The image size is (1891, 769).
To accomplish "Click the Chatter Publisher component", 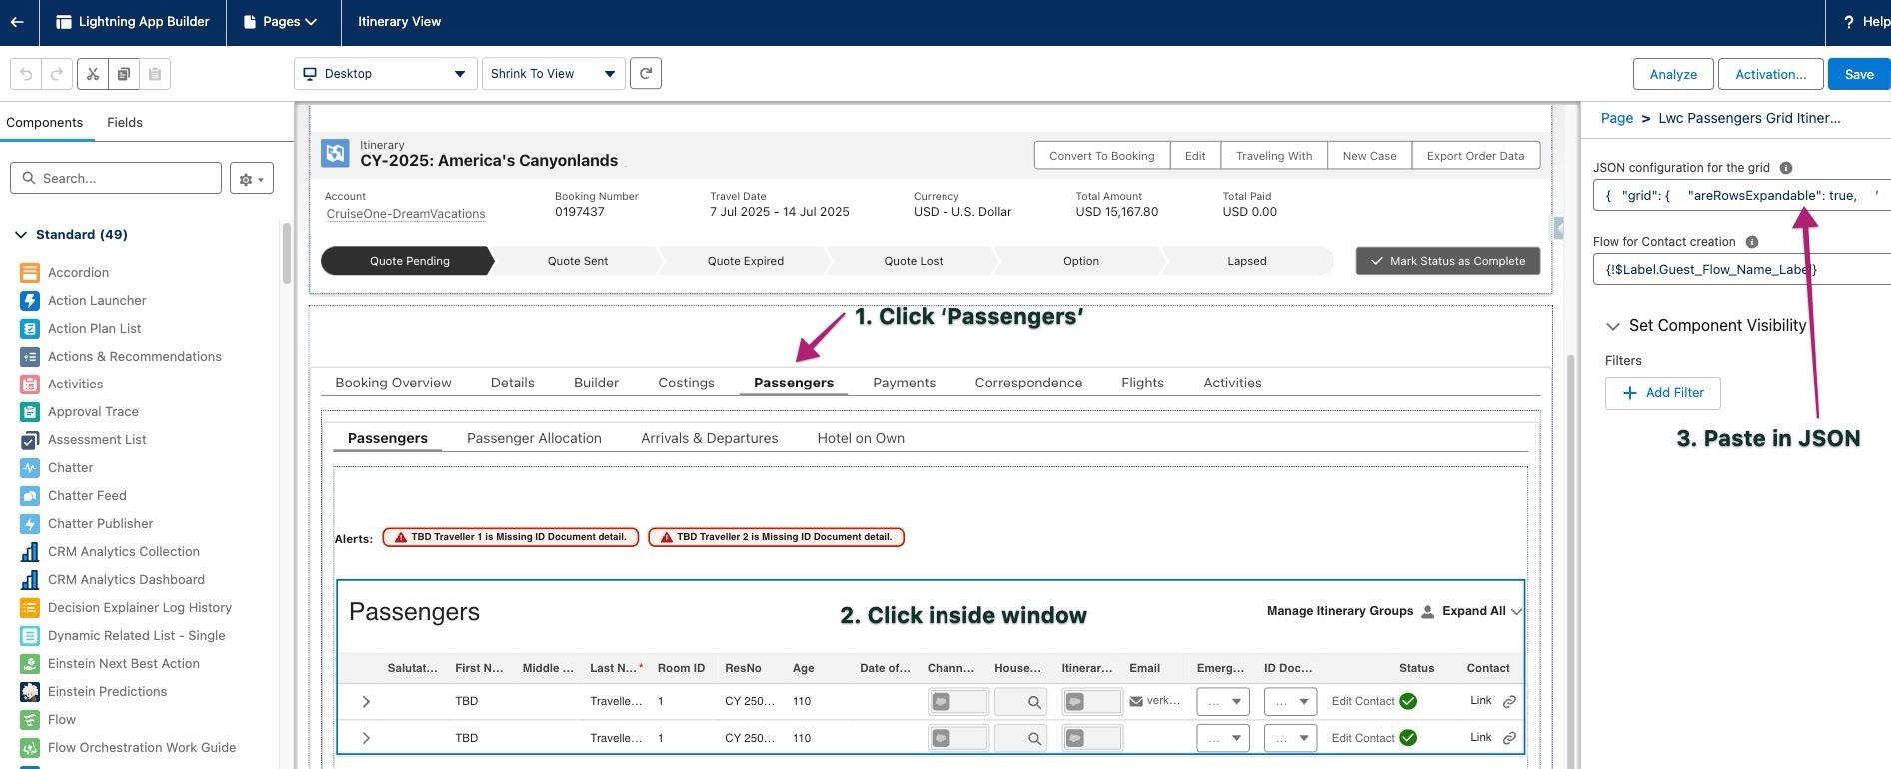I will pos(100,523).
